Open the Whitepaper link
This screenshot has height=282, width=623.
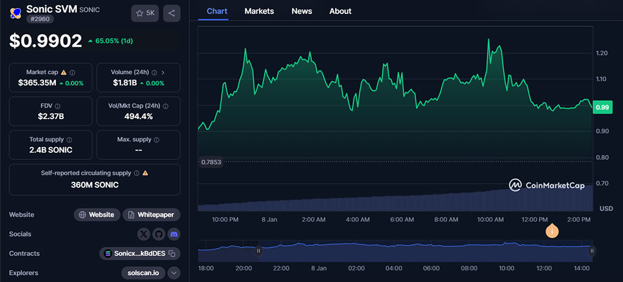(x=151, y=215)
